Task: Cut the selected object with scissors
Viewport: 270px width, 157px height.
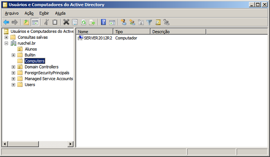Action: point(46,22)
